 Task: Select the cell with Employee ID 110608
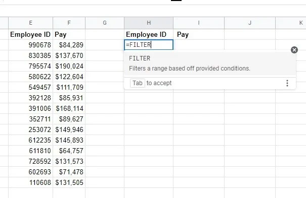pos(31,182)
